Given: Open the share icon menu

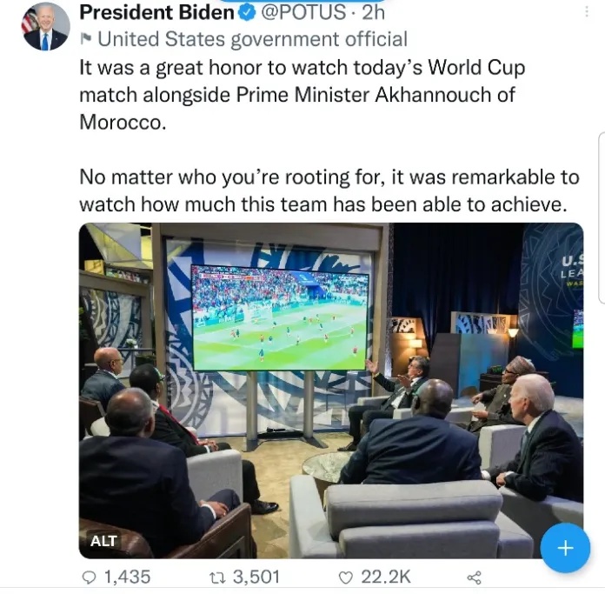Looking at the screenshot, I should (x=474, y=576).
